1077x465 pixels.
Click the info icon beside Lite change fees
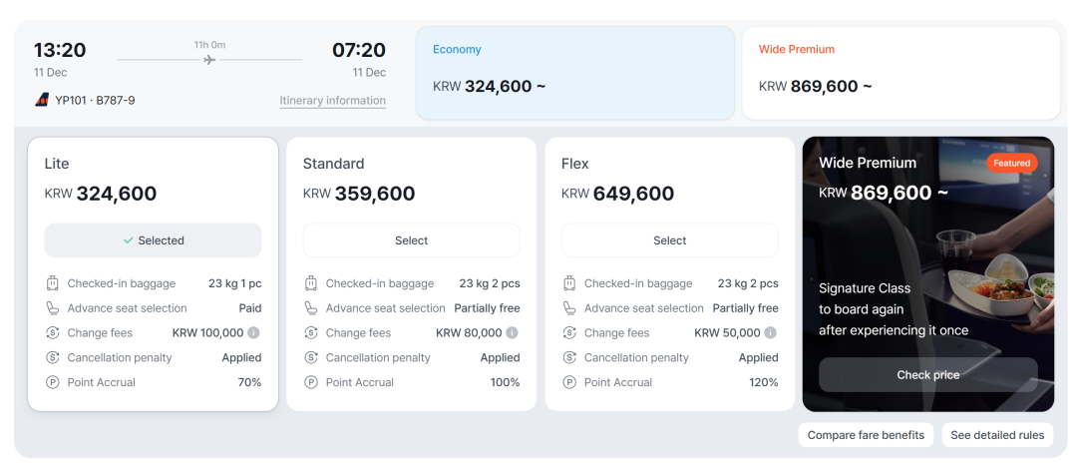click(x=254, y=333)
